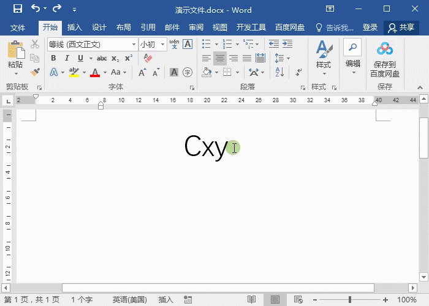Click the show paragraph marks icon
Image resolution: width=429 pixels, height=306 pixels.
point(298,72)
